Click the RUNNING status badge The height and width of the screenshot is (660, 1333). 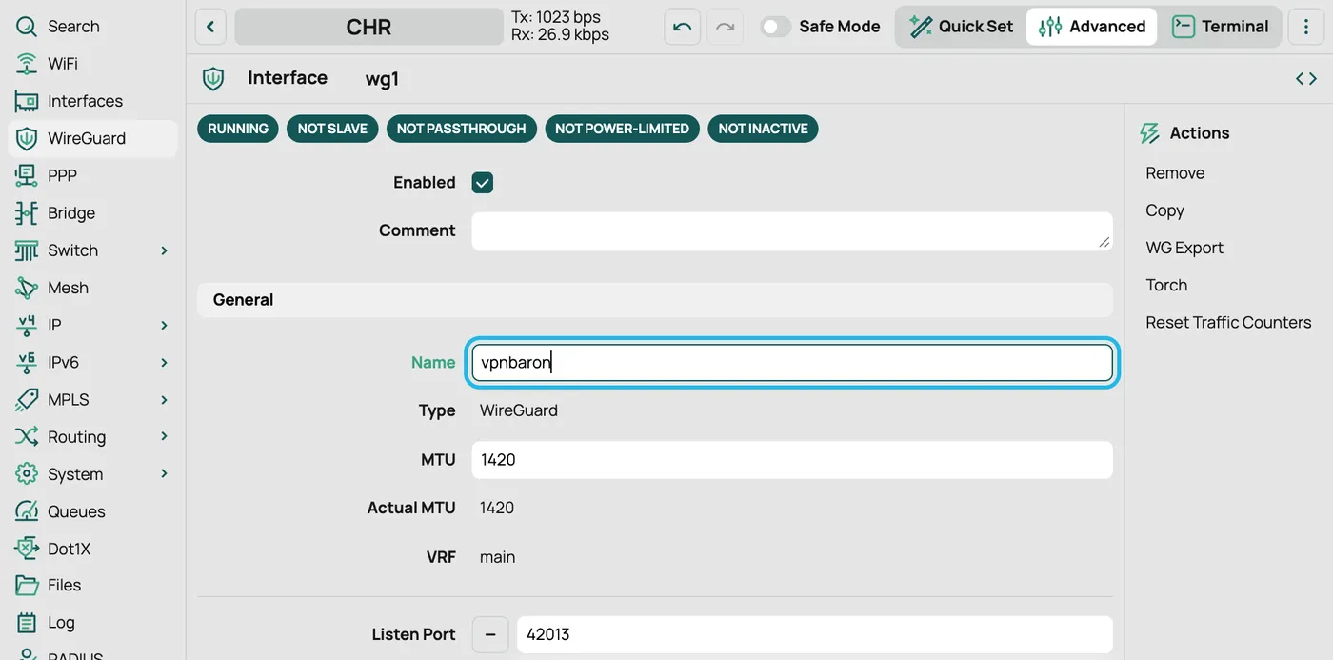tap(238, 129)
